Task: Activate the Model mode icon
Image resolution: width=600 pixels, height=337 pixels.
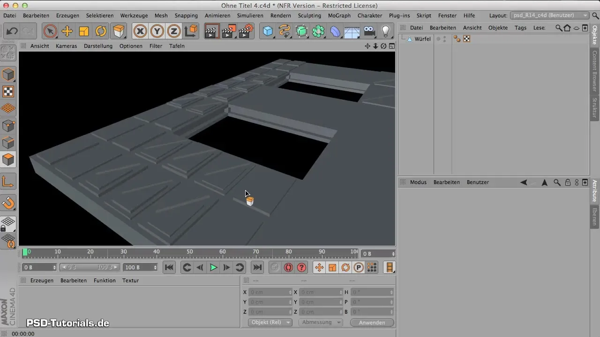Action: click(x=8, y=74)
